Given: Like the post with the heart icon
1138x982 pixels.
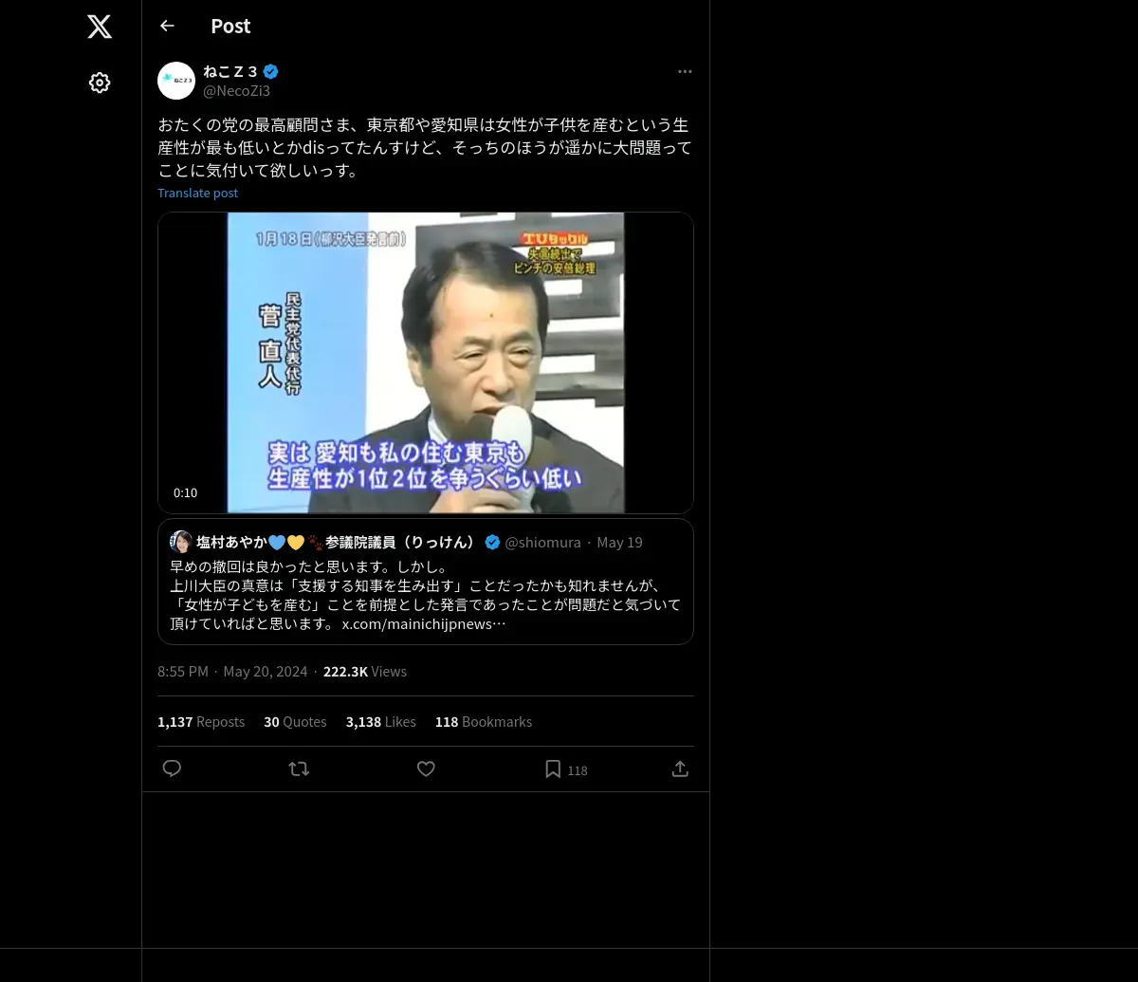Looking at the screenshot, I should (x=426, y=769).
